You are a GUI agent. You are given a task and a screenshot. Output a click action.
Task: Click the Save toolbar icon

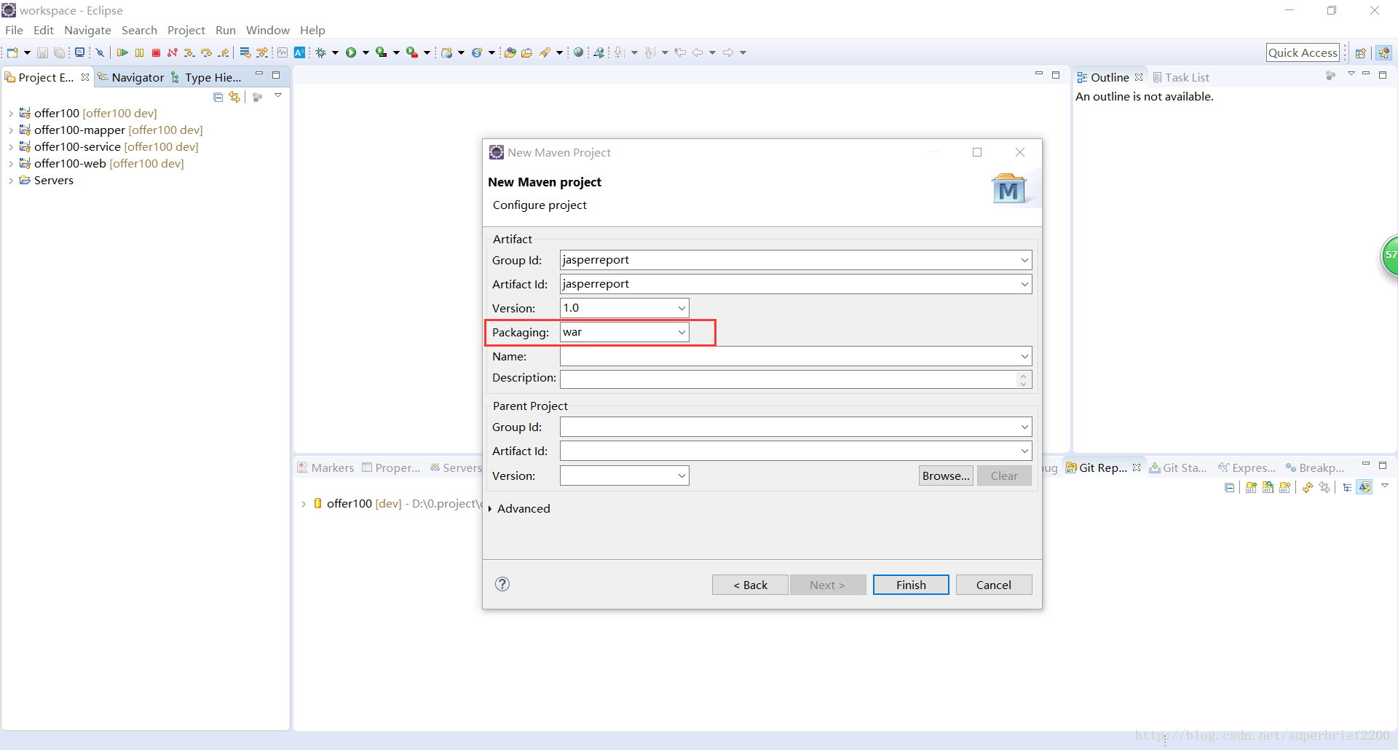coord(42,52)
